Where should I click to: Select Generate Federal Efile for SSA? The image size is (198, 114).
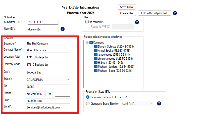[88, 97]
